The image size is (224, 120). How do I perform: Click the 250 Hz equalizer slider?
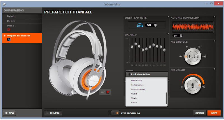pos(143,50)
